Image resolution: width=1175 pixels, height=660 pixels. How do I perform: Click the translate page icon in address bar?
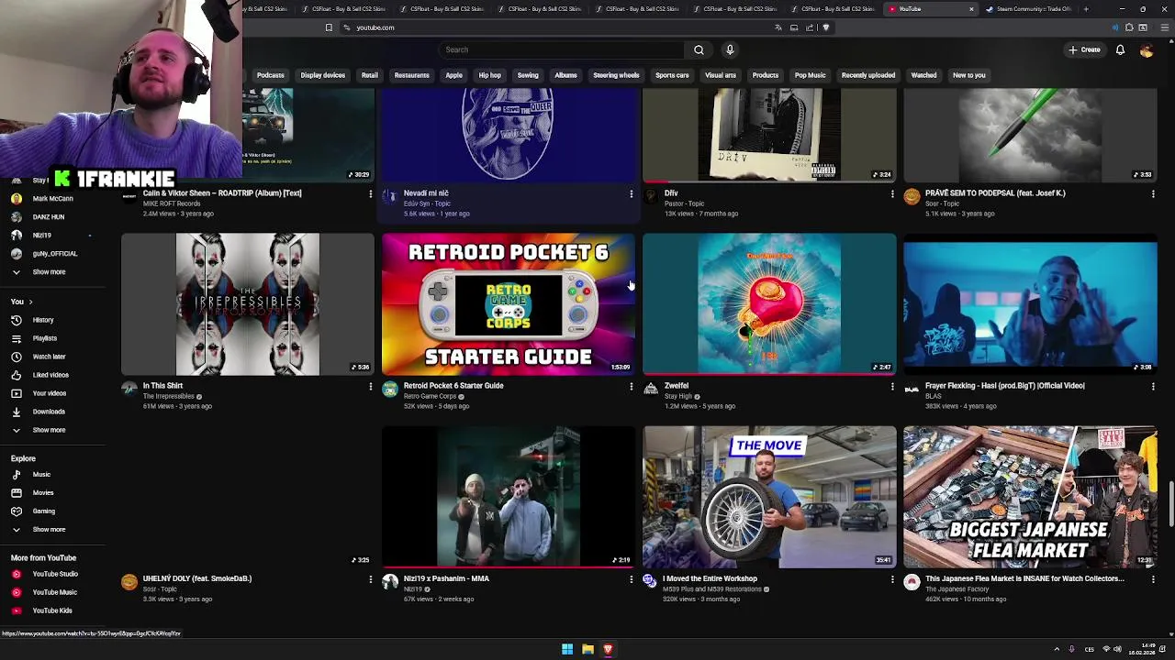[778, 27]
